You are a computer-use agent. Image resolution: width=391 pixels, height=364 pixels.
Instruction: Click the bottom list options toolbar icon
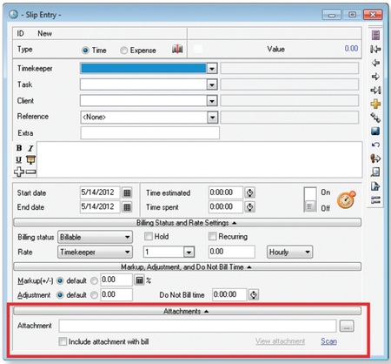375,200
